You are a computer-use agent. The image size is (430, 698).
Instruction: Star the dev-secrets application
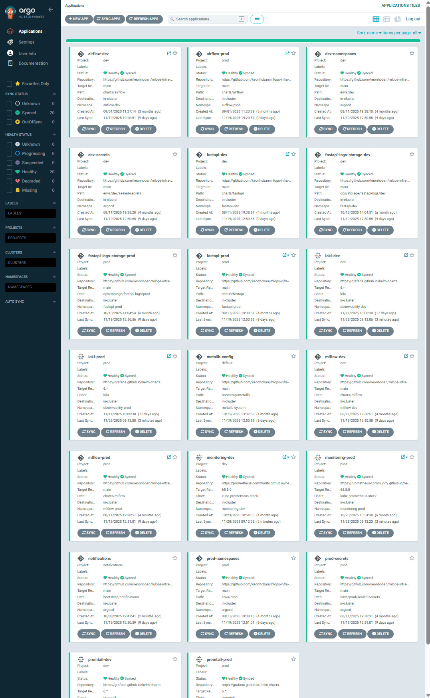(175, 154)
